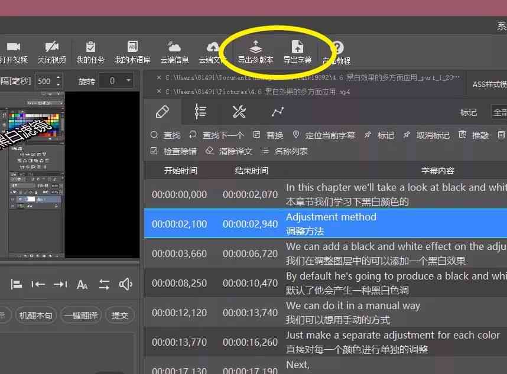The width and height of the screenshot is (507, 374).
Task: Switch to the timeline adjust tab
Action: [x=200, y=112]
